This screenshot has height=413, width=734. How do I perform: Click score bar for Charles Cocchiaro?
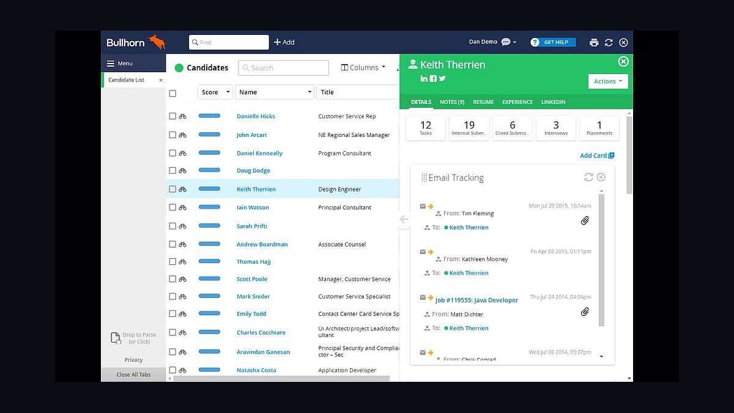(x=209, y=332)
